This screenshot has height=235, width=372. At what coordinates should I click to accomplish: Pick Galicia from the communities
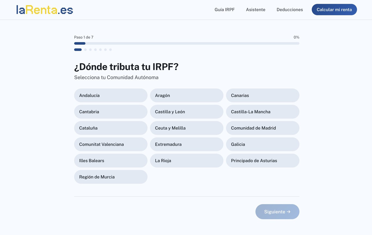263,144
